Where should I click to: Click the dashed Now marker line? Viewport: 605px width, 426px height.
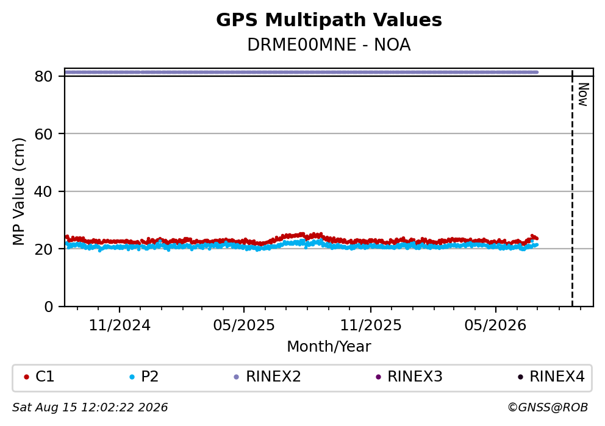coord(572,188)
